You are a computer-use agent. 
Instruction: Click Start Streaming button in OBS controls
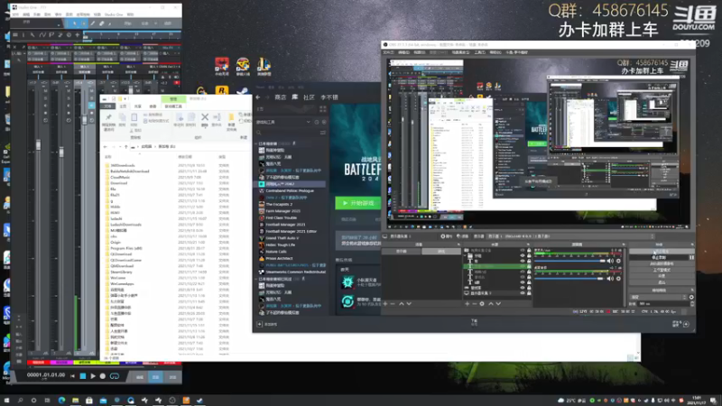[x=661, y=252]
